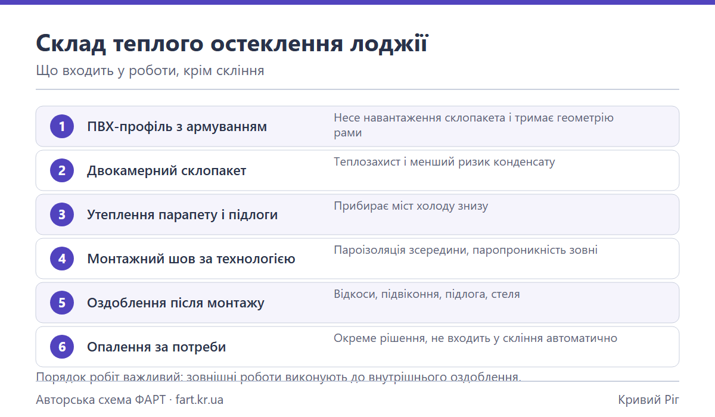Click 'Монтажний шов за технологією' title

pos(191,259)
